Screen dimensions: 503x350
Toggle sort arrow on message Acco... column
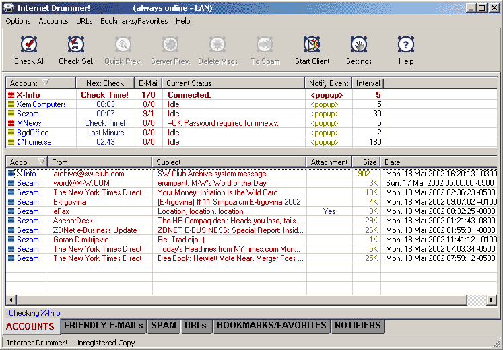pos(41,162)
